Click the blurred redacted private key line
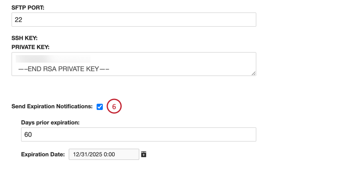 tap(53, 60)
